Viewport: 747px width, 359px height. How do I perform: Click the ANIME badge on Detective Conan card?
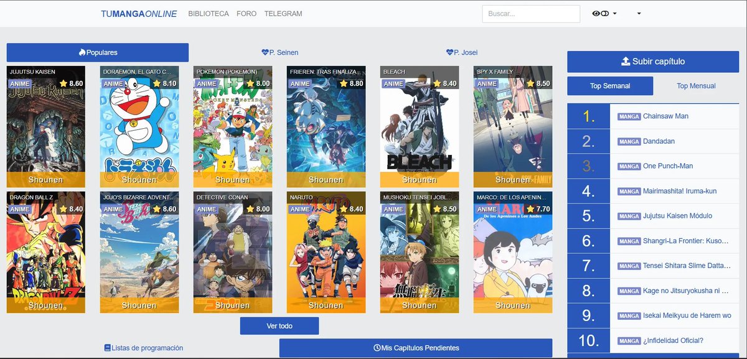pos(207,209)
